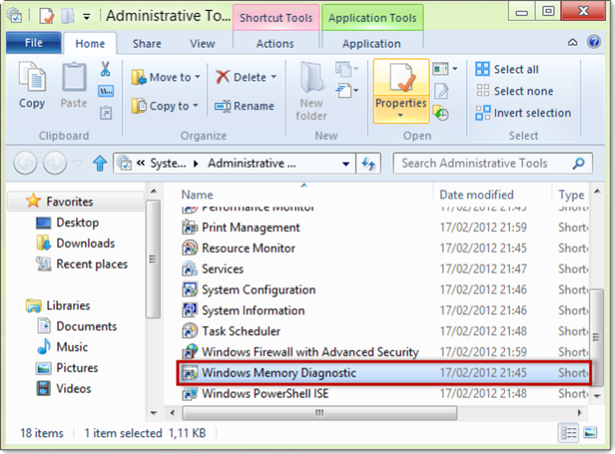Viewport: 615px width, 454px height.
Task: Click Select none button
Action: click(514, 91)
